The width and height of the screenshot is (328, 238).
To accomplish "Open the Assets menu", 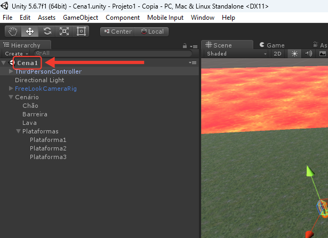I will tap(46, 18).
